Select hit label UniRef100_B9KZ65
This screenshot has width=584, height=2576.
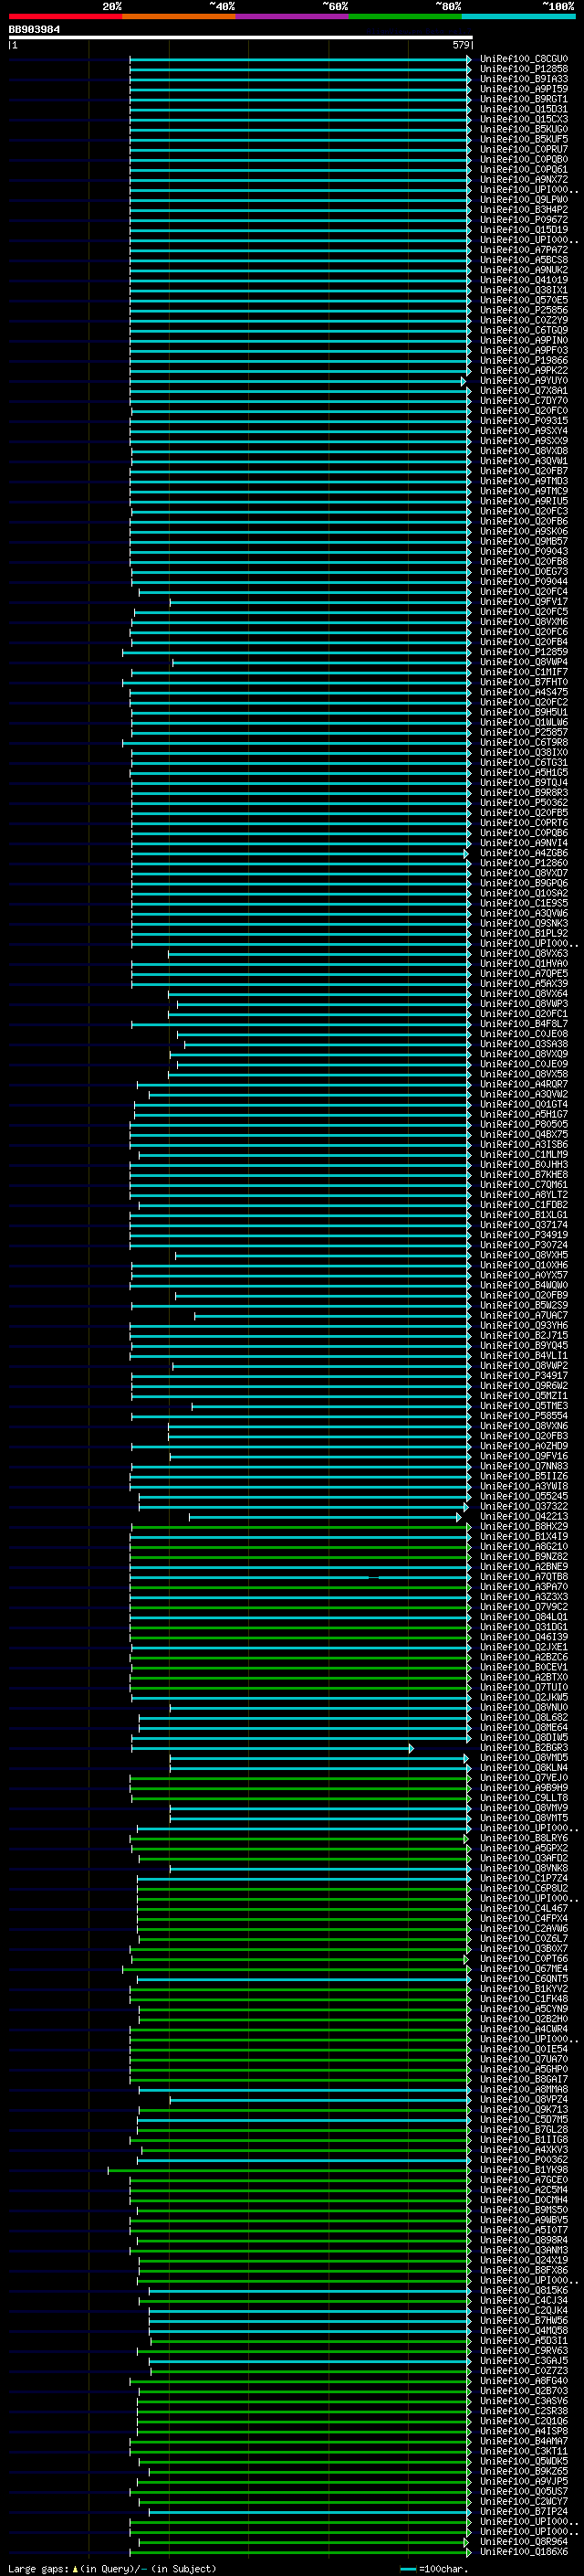point(523,2471)
